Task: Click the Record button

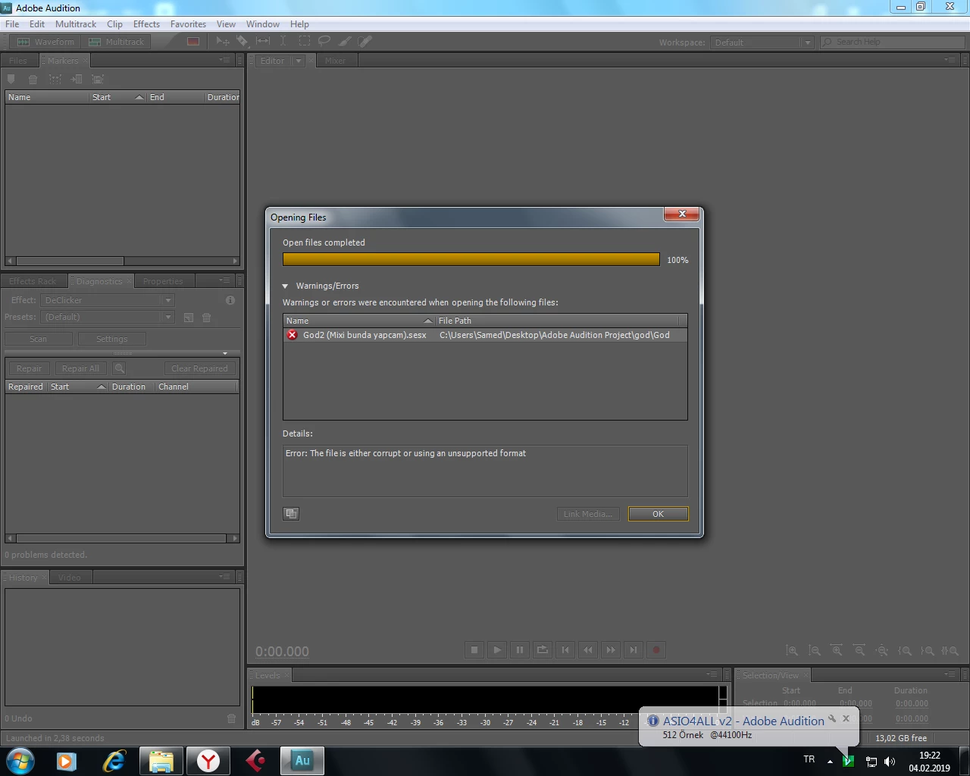Action: point(656,649)
